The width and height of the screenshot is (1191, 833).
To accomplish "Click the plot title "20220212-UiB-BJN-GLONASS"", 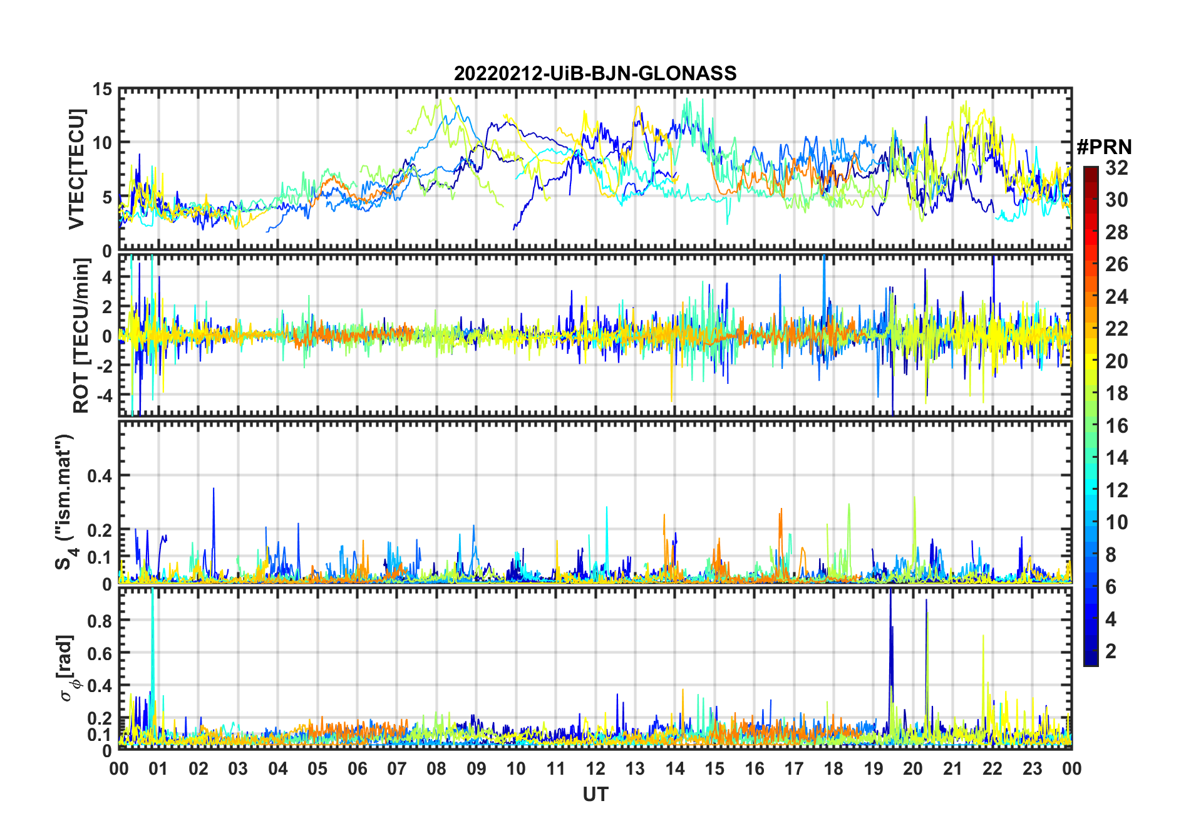I will pos(595,73).
